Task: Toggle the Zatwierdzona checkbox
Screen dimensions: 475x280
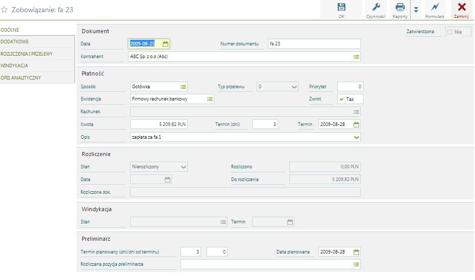Action: (450, 32)
